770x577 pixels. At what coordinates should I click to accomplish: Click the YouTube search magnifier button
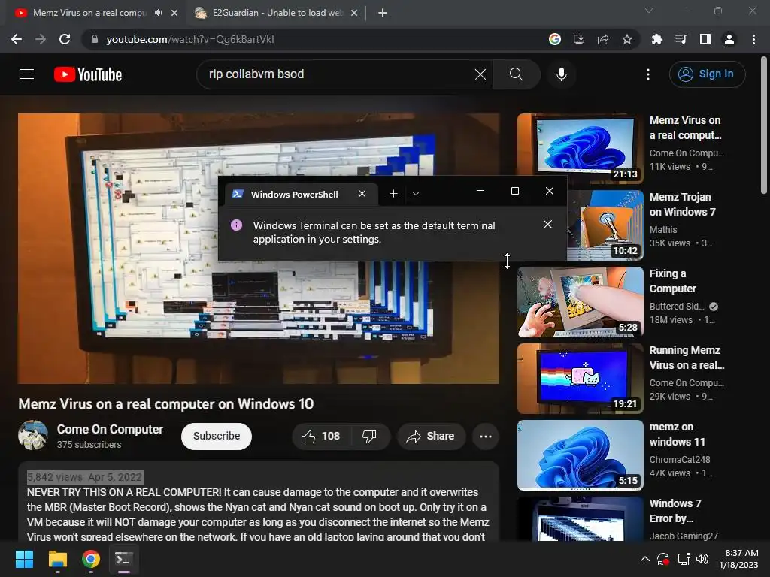click(x=516, y=74)
